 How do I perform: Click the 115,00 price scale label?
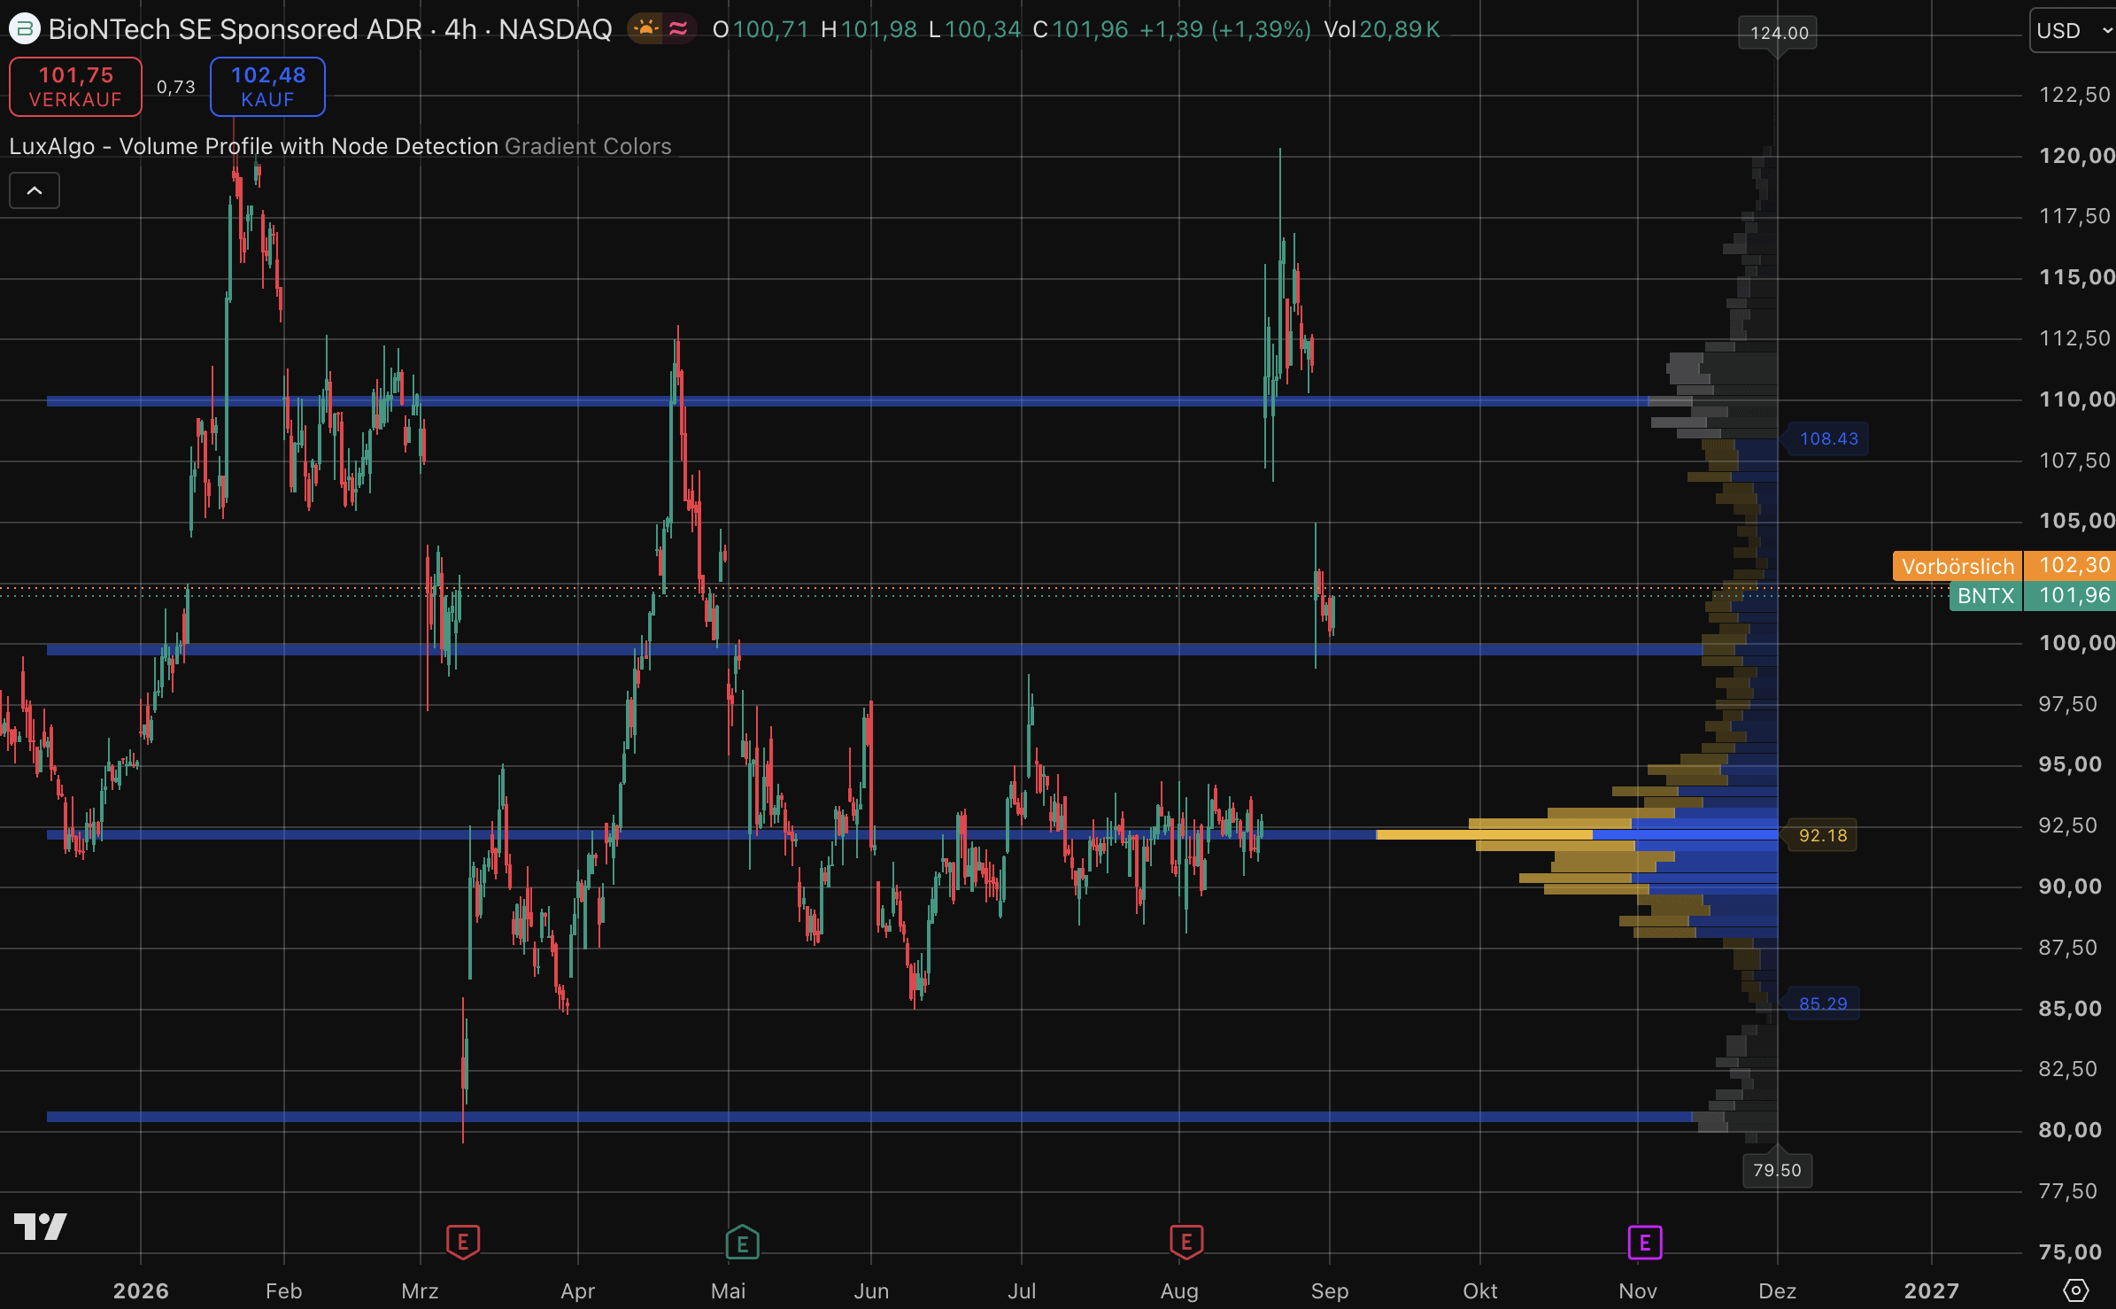pyautogui.click(x=2075, y=277)
